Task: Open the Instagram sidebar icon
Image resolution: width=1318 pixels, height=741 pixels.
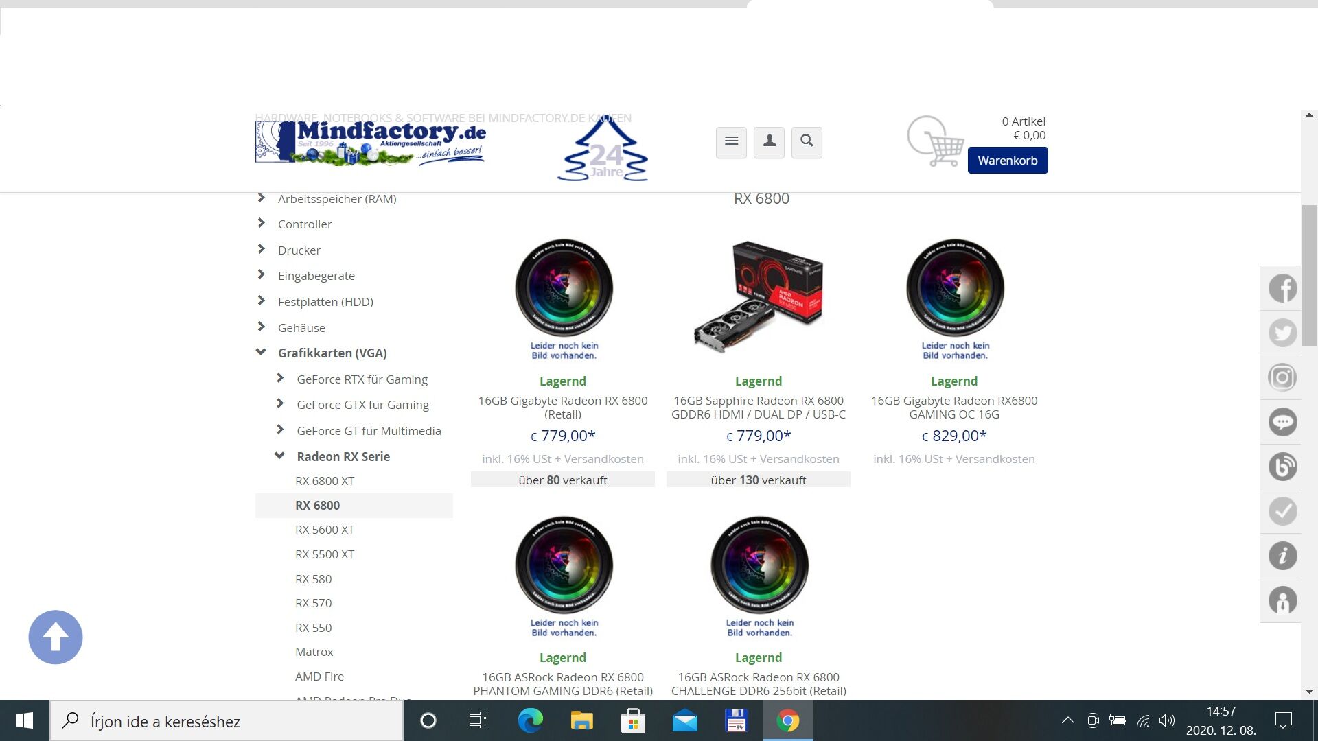Action: (1282, 377)
